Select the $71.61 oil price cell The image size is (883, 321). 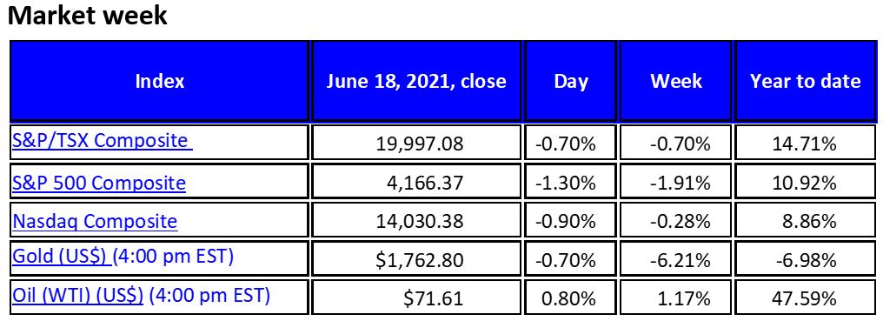tap(416, 298)
